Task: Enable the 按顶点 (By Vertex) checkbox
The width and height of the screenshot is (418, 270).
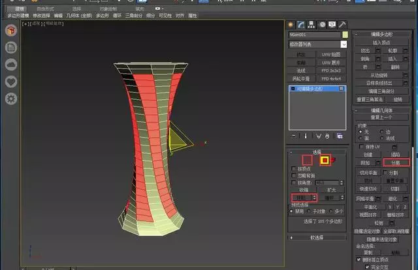Action: pyautogui.click(x=294, y=169)
